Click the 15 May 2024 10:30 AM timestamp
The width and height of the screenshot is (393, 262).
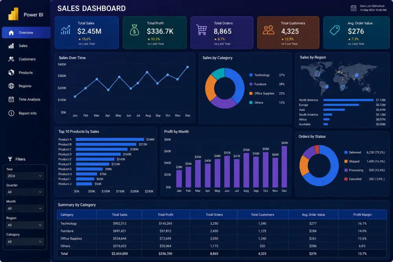click(x=373, y=10)
